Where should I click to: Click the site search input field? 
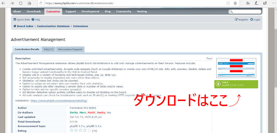(x=245, y=12)
